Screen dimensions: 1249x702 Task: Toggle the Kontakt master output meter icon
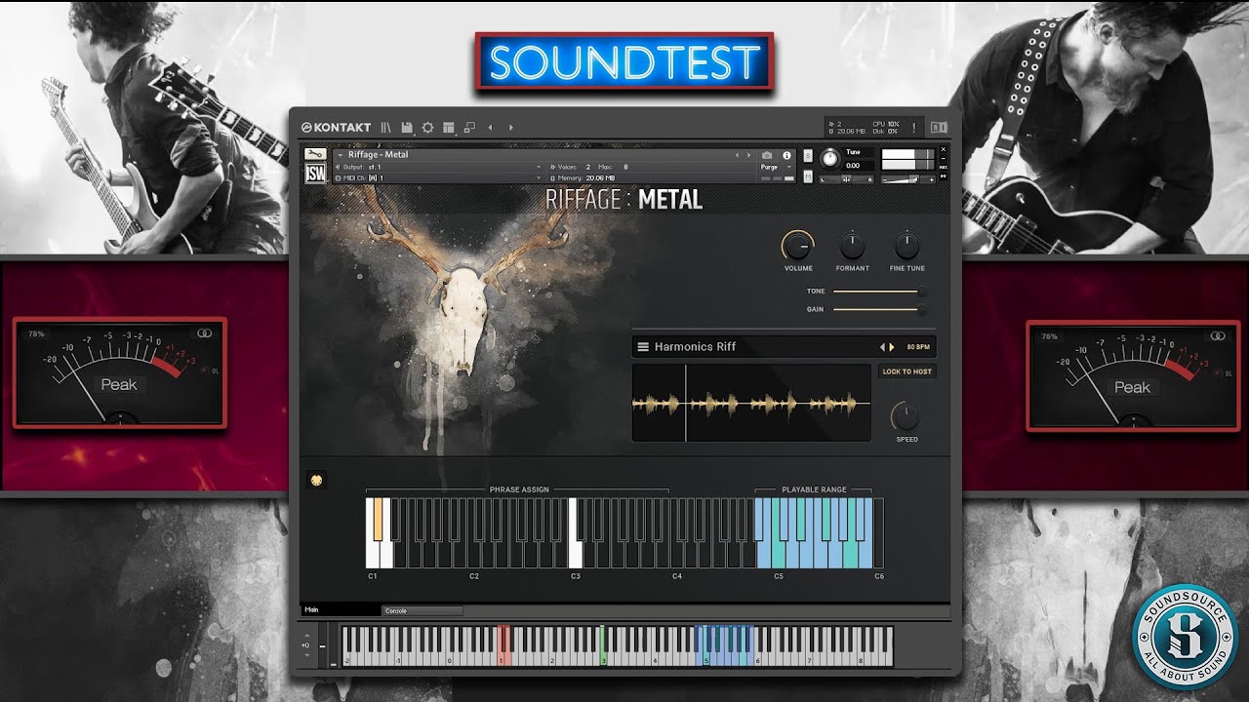939,127
